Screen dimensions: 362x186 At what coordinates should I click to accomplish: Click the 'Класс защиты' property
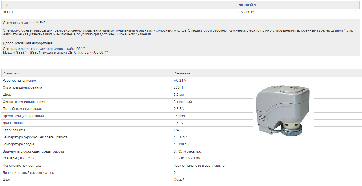[14, 130]
